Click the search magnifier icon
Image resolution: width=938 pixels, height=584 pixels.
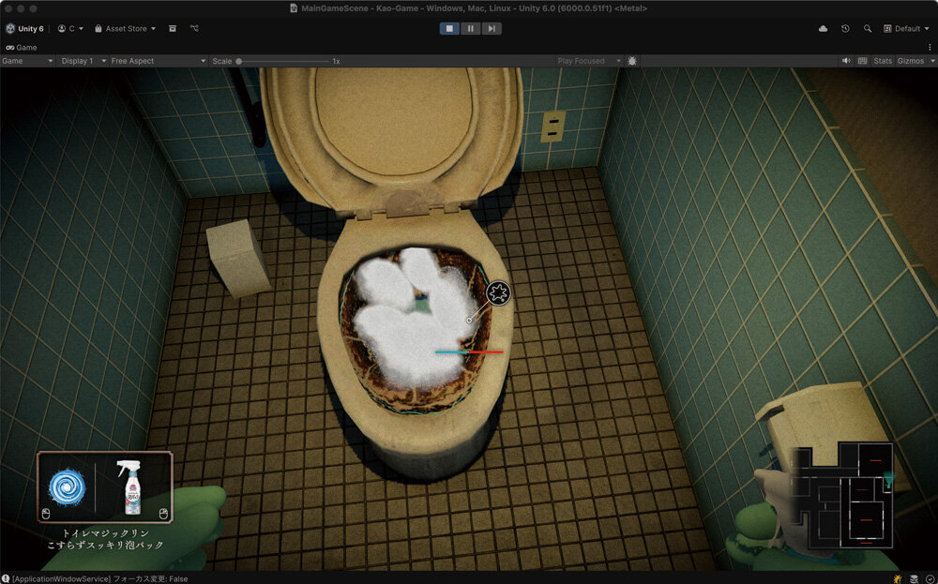coord(868,29)
